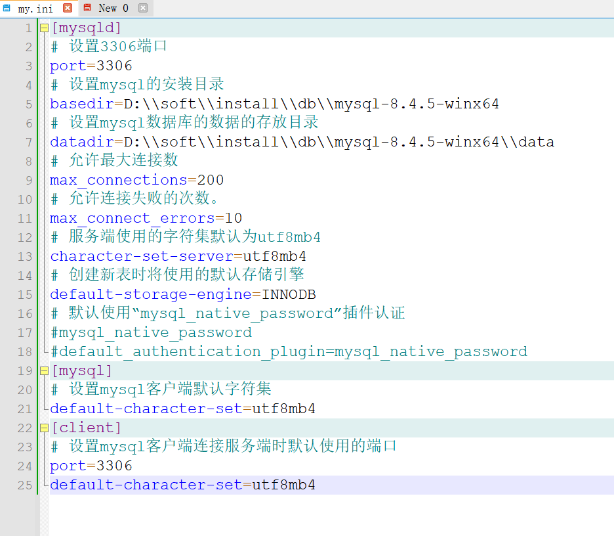Viewport: 614px width, 536px height.
Task: Click the saved-file icon on my.ini tab
Action: click(x=7, y=8)
